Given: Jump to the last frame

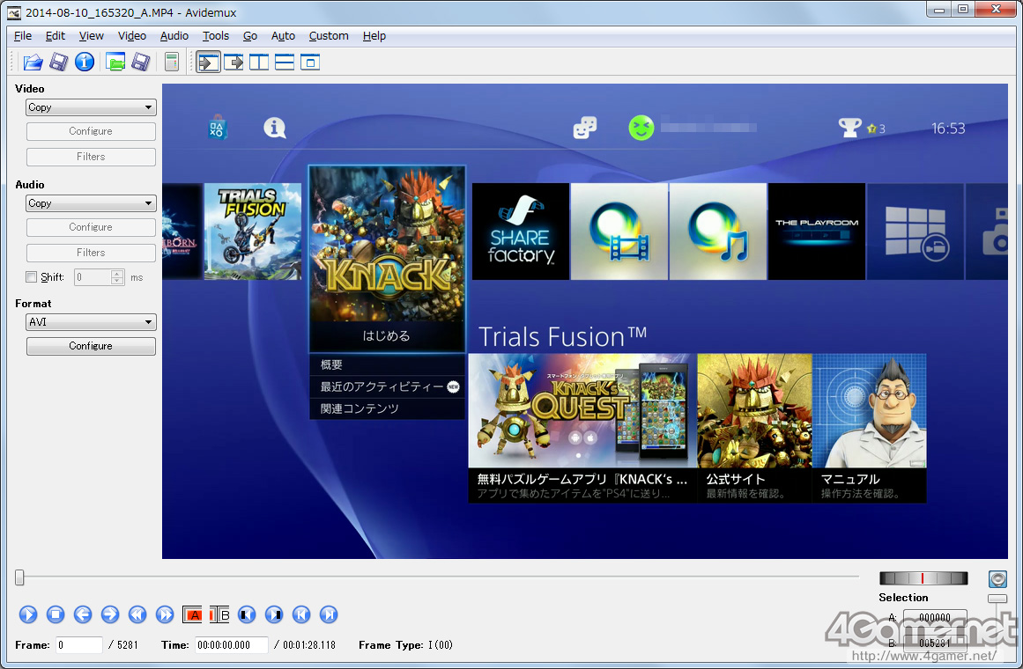Looking at the screenshot, I should coord(329,614).
